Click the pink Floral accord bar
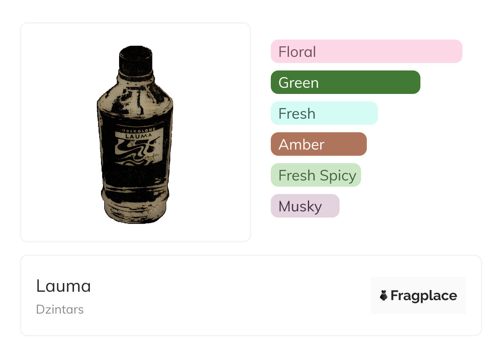The image size is (502, 356). tap(366, 52)
